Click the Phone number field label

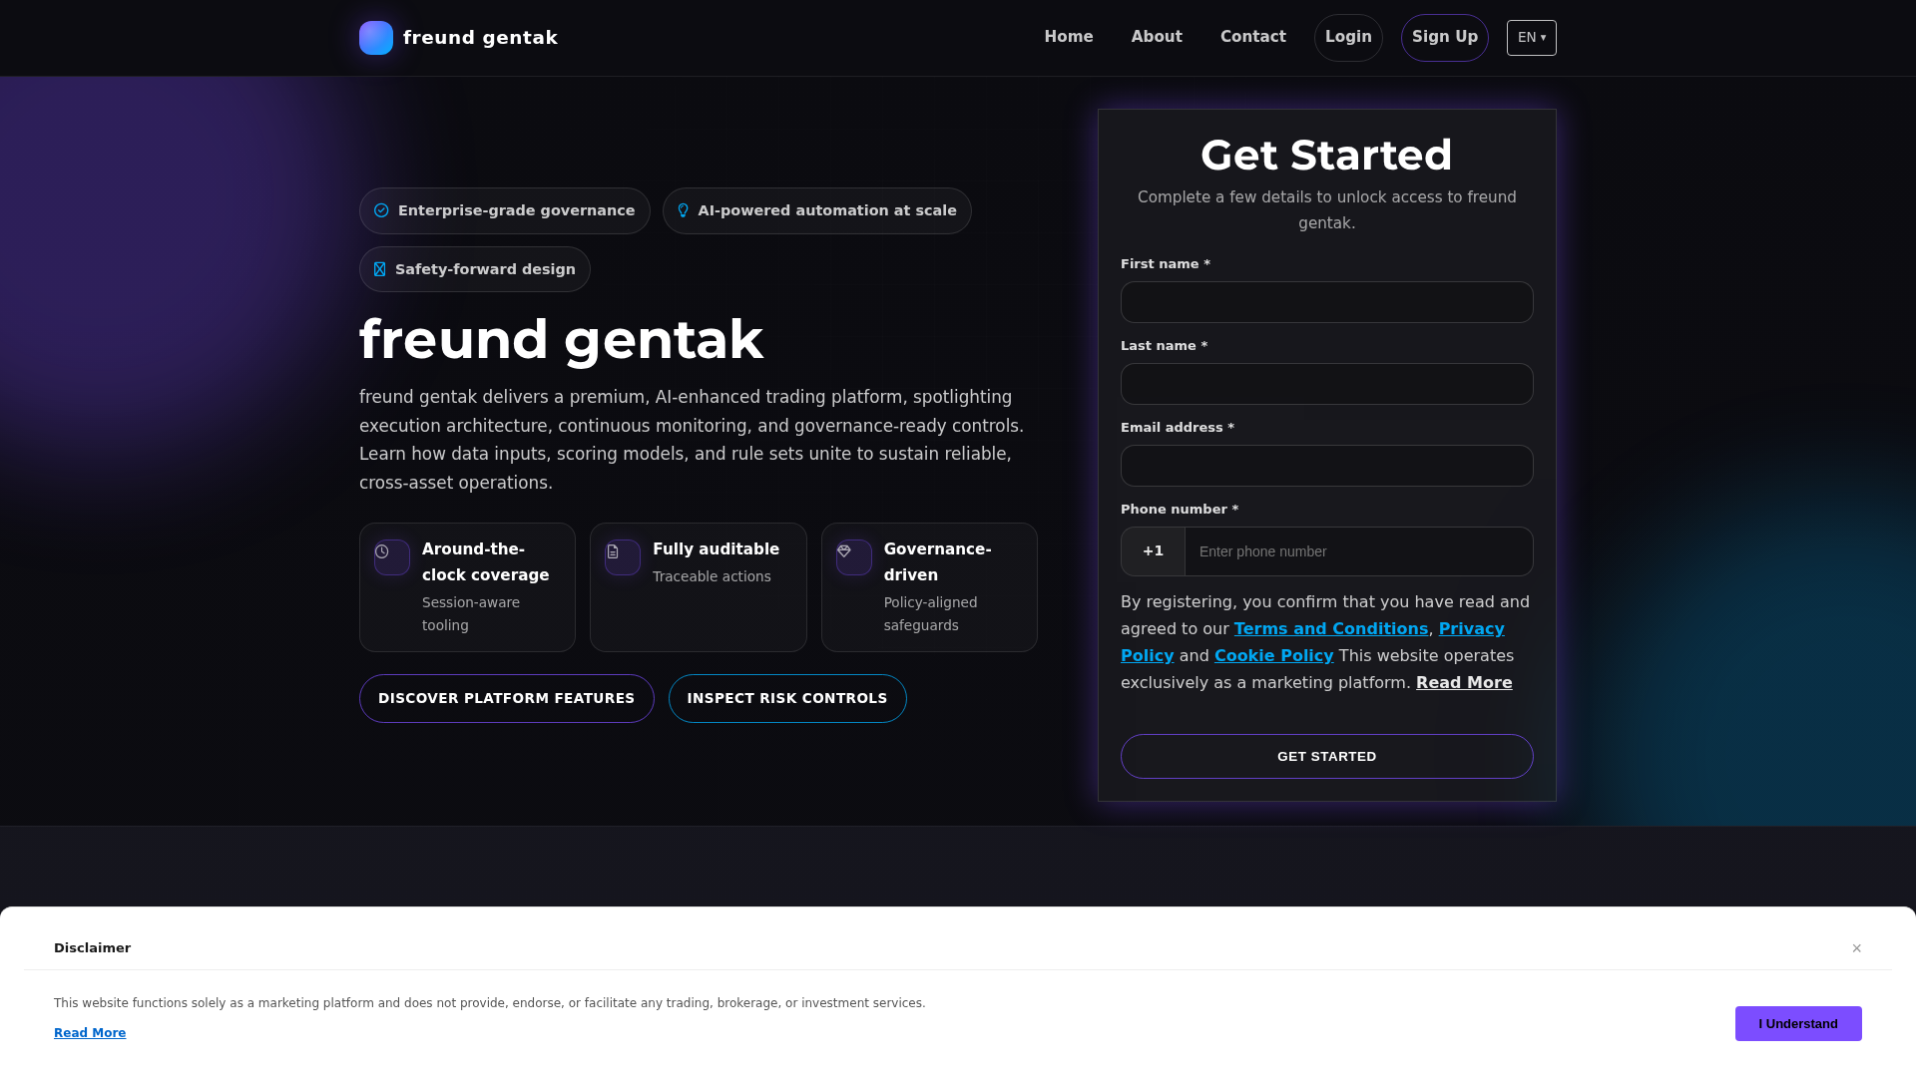pos(1180,510)
